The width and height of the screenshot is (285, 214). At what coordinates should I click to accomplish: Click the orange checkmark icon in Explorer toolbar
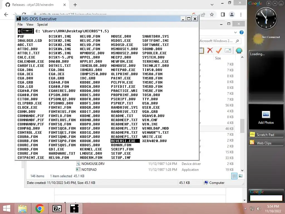point(219,50)
